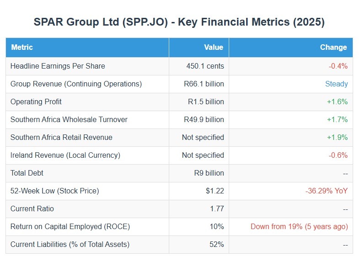360x262 pixels.
Task: Click the +1.6% change value
Action: pos(337,102)
